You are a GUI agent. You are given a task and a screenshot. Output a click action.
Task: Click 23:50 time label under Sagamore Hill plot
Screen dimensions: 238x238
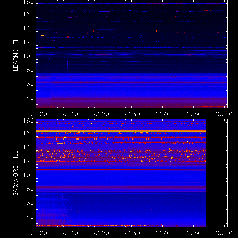point(193,233)
